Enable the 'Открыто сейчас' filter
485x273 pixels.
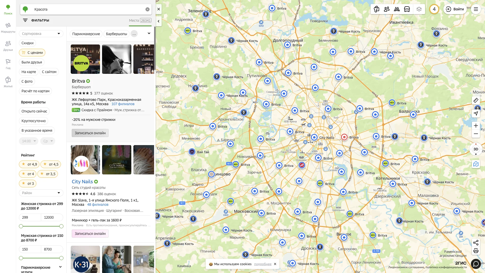click(x=34, y=111)
